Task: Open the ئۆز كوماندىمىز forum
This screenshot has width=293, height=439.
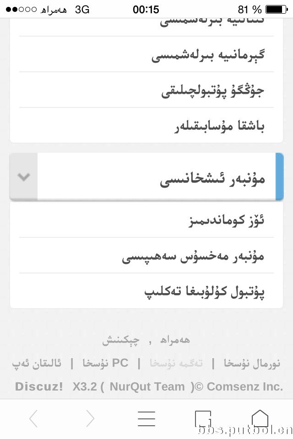Action: pos(146,220)
